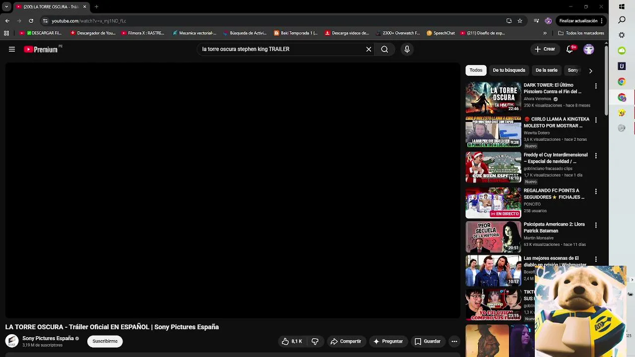Screen dimensions: 635x357
Task: Open the 2300+ Overwatch F... bookmark
Action: coord(397,33)
